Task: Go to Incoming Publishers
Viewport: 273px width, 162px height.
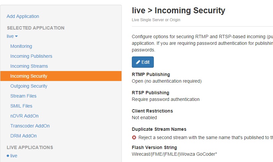Action: pos(31,56)
